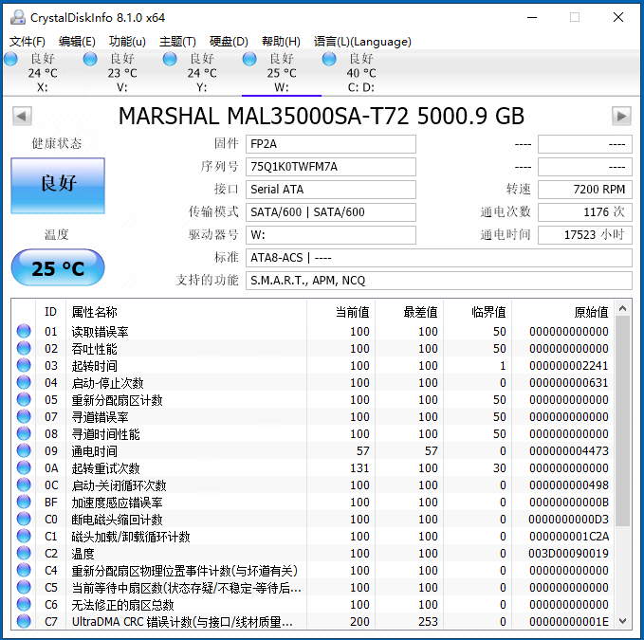Click status orb for 05 重新分配扇区计数
Screen dimensions: 644x640
(x=24, y=399)
